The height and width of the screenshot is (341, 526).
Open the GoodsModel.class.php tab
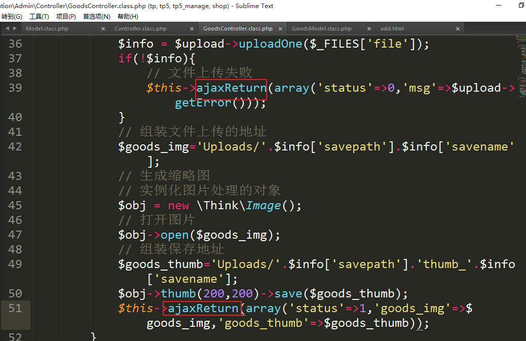321,29
